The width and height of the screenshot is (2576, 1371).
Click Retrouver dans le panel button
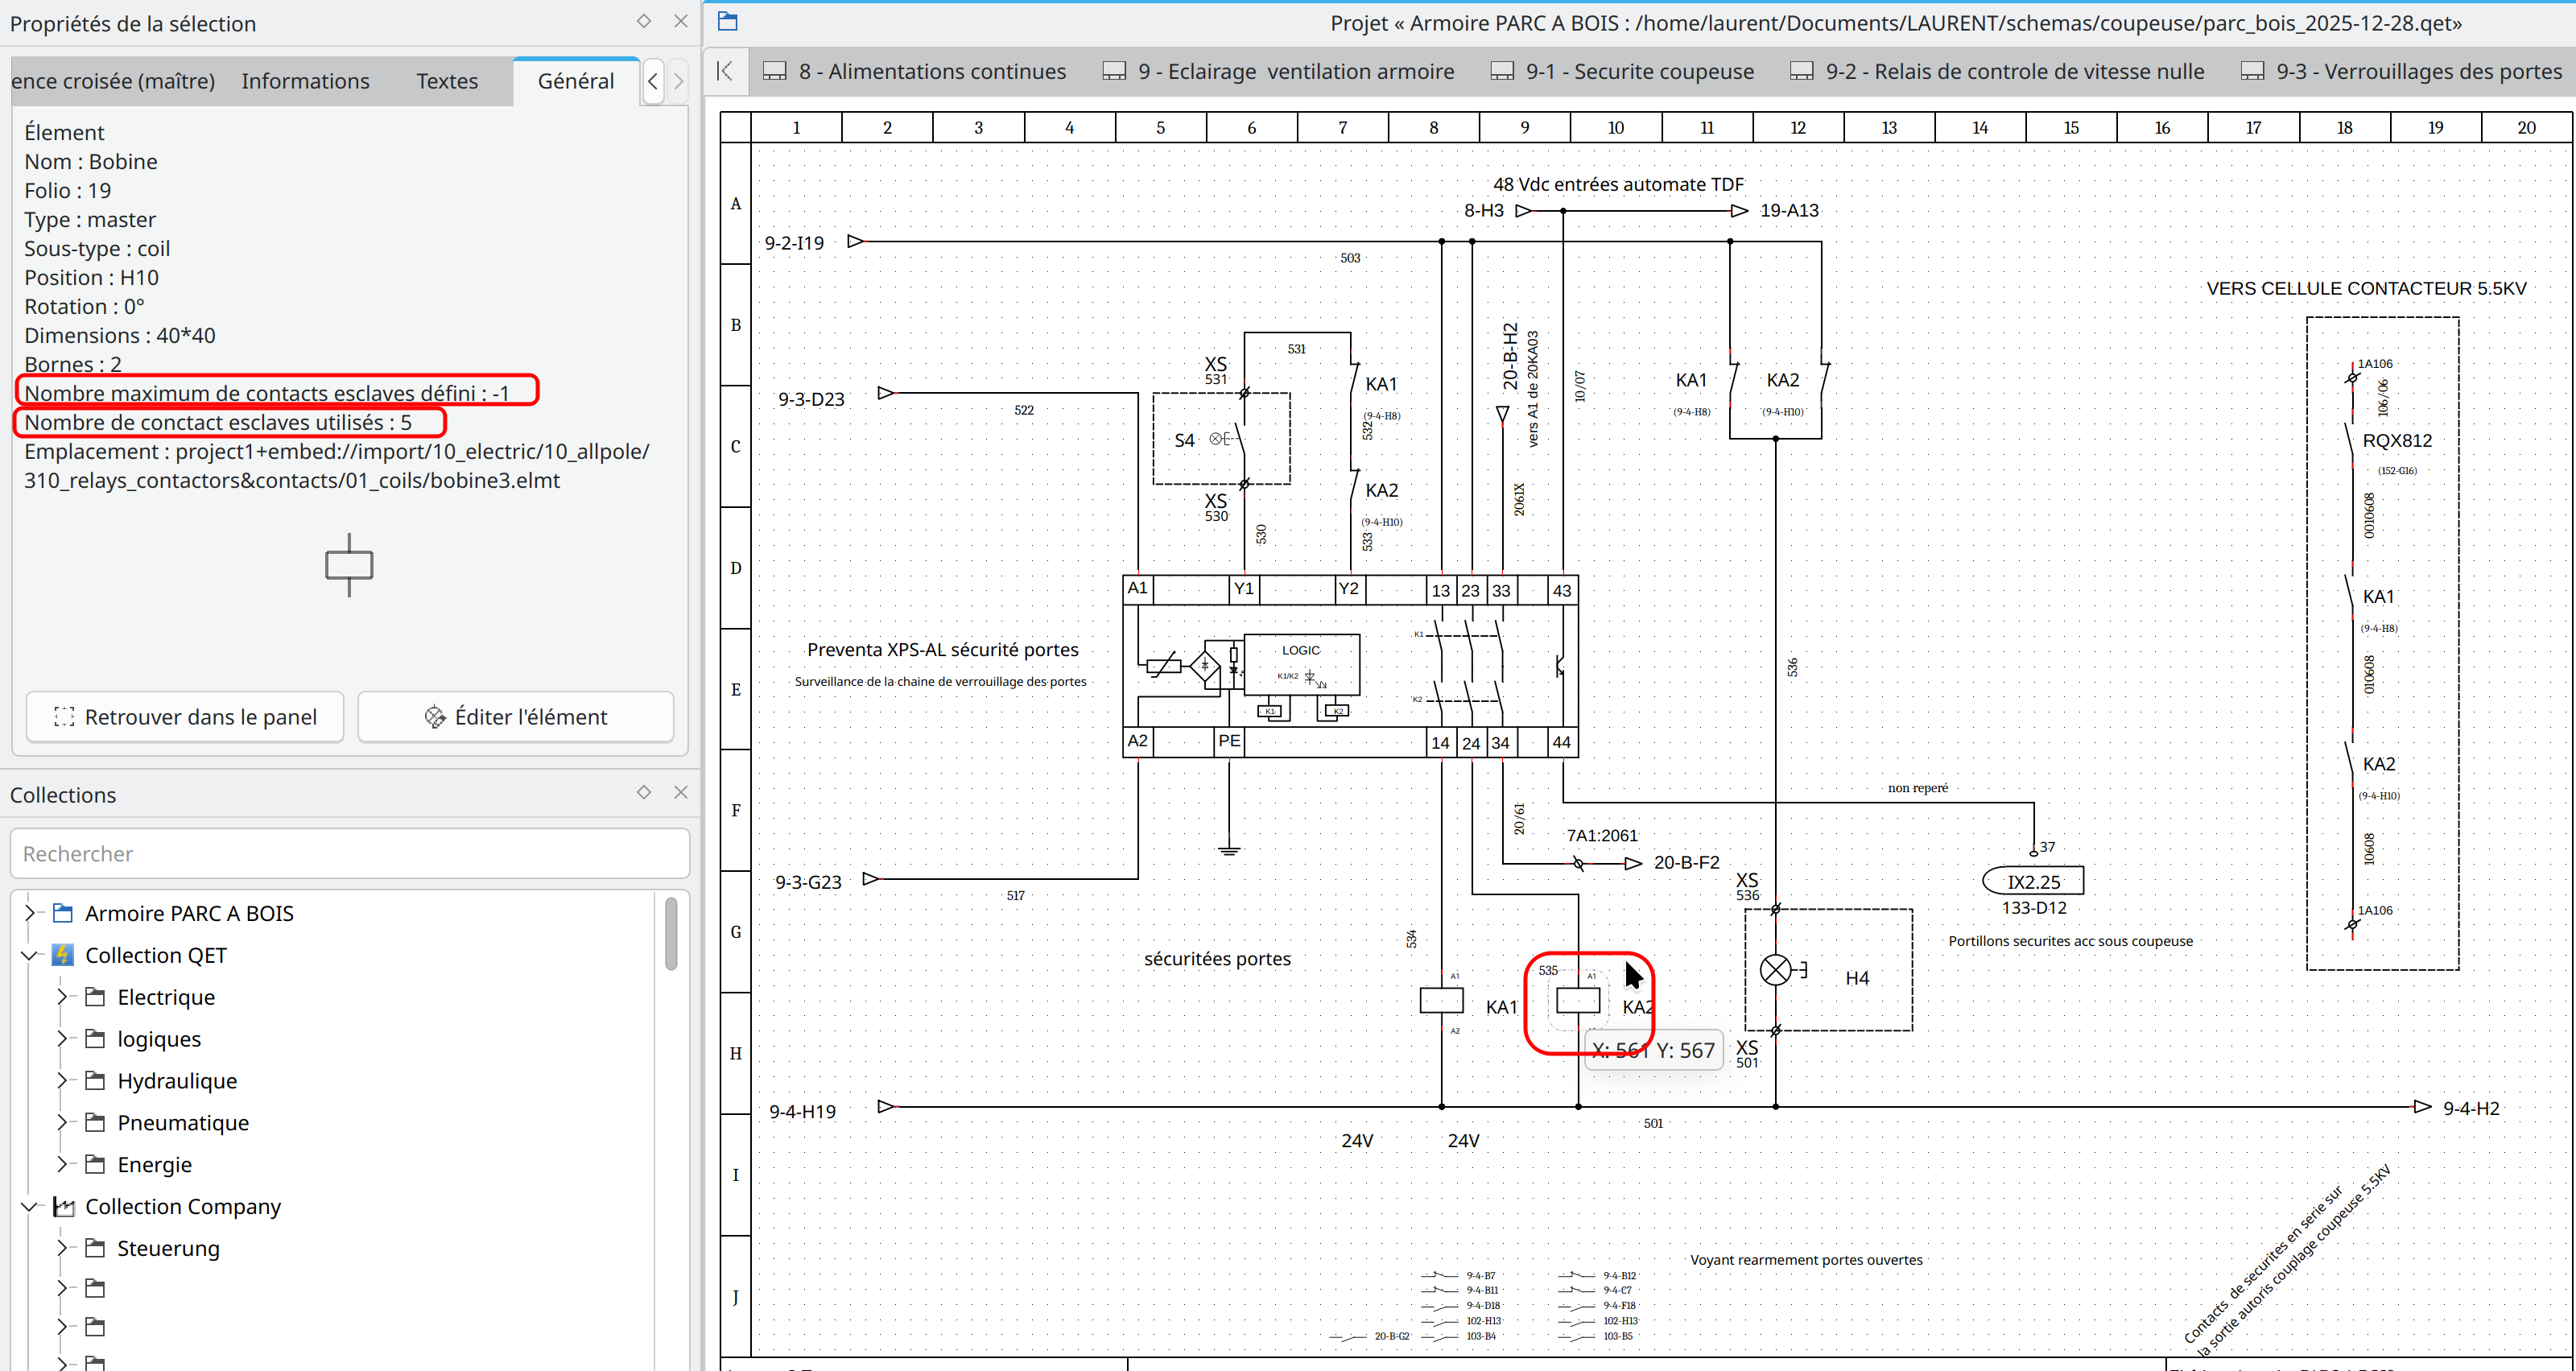point(185,717)
